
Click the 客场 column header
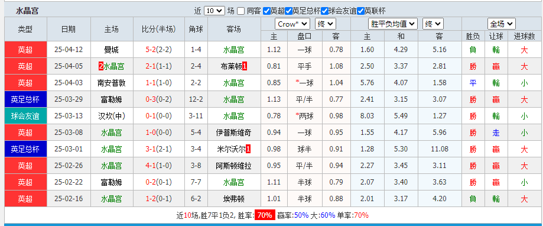point(233,30)
